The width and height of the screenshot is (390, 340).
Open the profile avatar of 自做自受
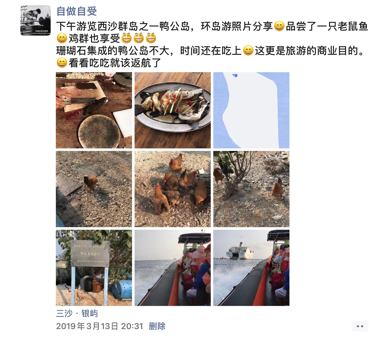(x=36, y=20)
